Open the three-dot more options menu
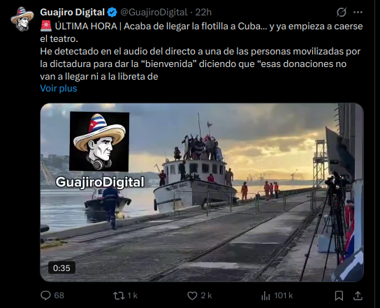The width and height of the screenshot is (380, 308). pyautogui.click(x=358, y=12)
